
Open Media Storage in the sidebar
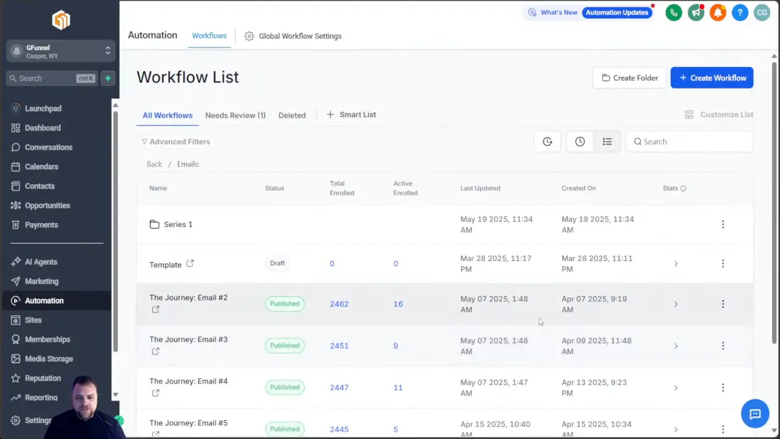pos(49,359)
